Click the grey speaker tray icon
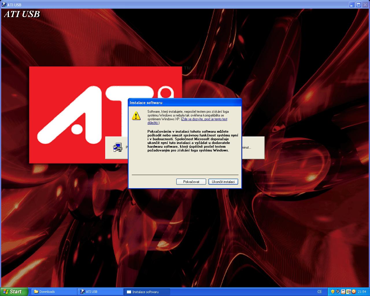The image size is (370, 296). pyautogui.click(x=338, y=292)
